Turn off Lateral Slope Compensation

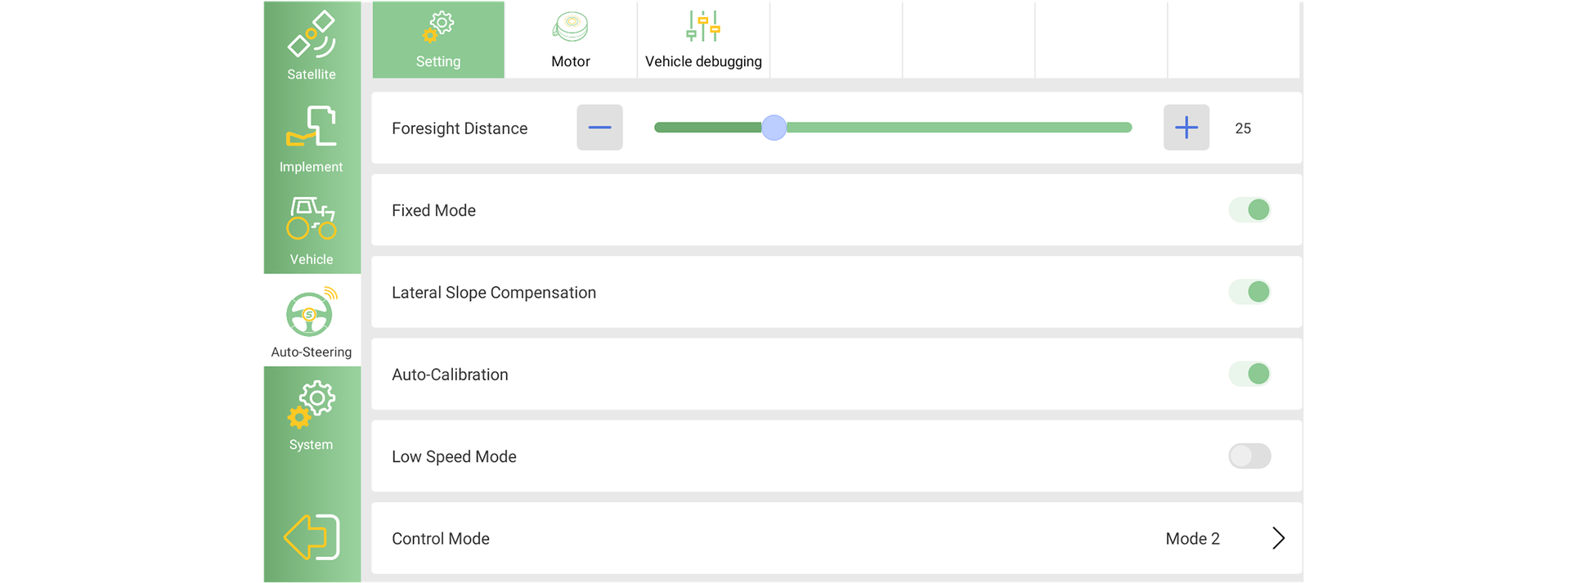(x=1249, y=292)
